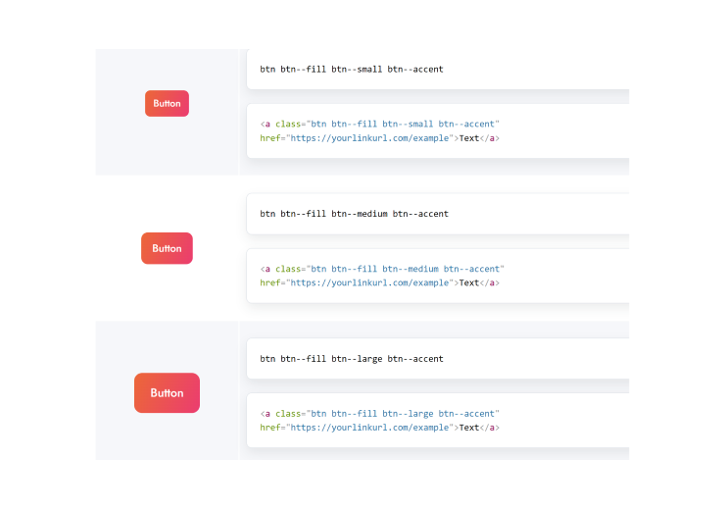Click the small gradient Button
The height and width of the screenshot is (509, 725).
click(x=167, y=103)
